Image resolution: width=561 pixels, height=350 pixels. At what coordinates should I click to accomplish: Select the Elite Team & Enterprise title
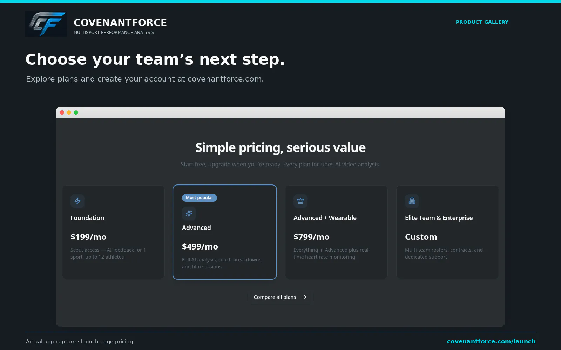coord(439,218)
